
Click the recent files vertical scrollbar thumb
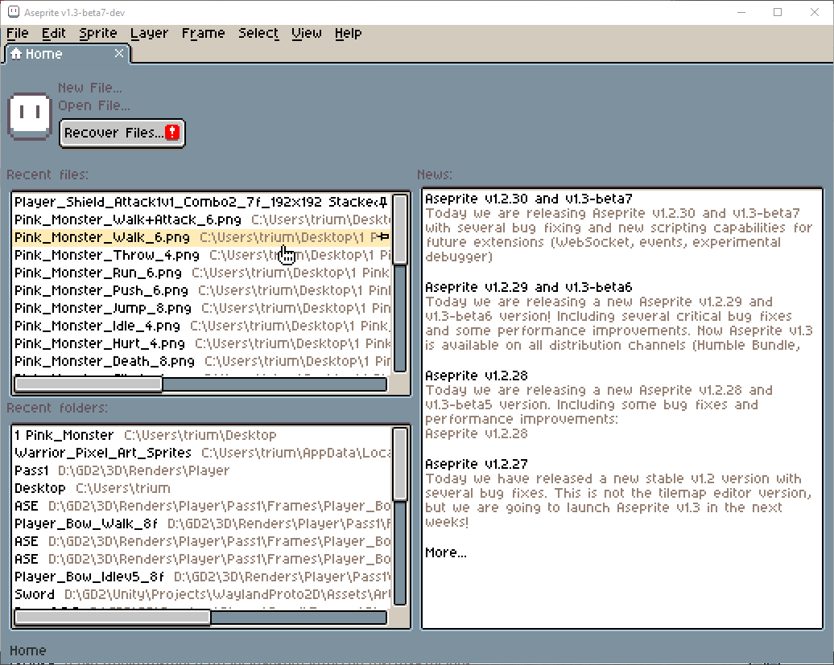[401, 229]
